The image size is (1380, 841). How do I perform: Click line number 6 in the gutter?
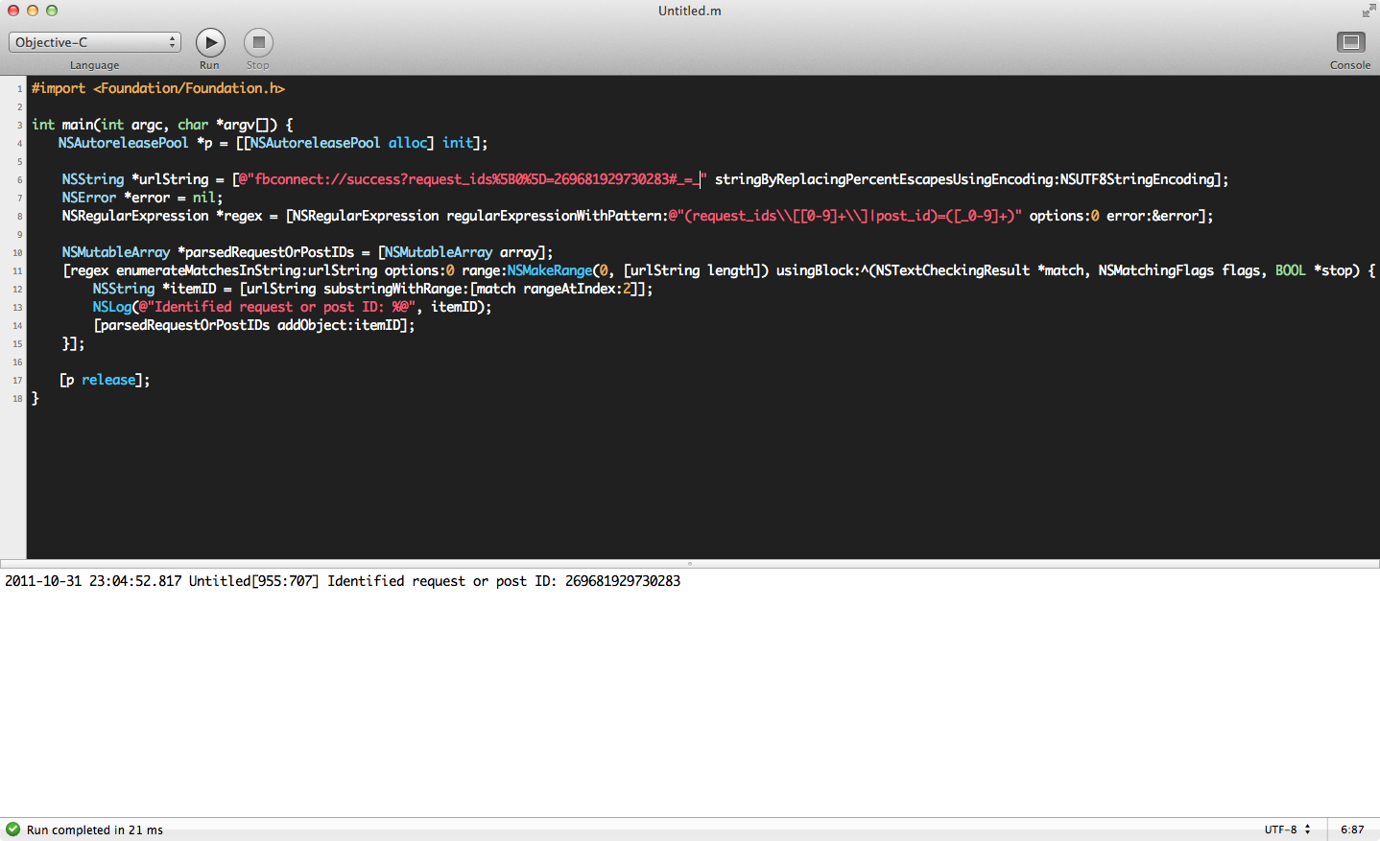pos(19,180)
